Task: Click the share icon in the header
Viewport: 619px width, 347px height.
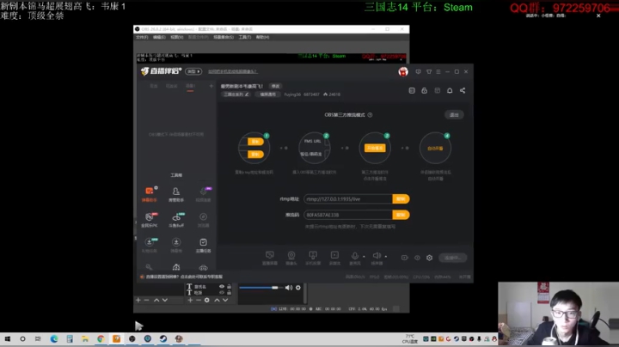Action: 463,91
